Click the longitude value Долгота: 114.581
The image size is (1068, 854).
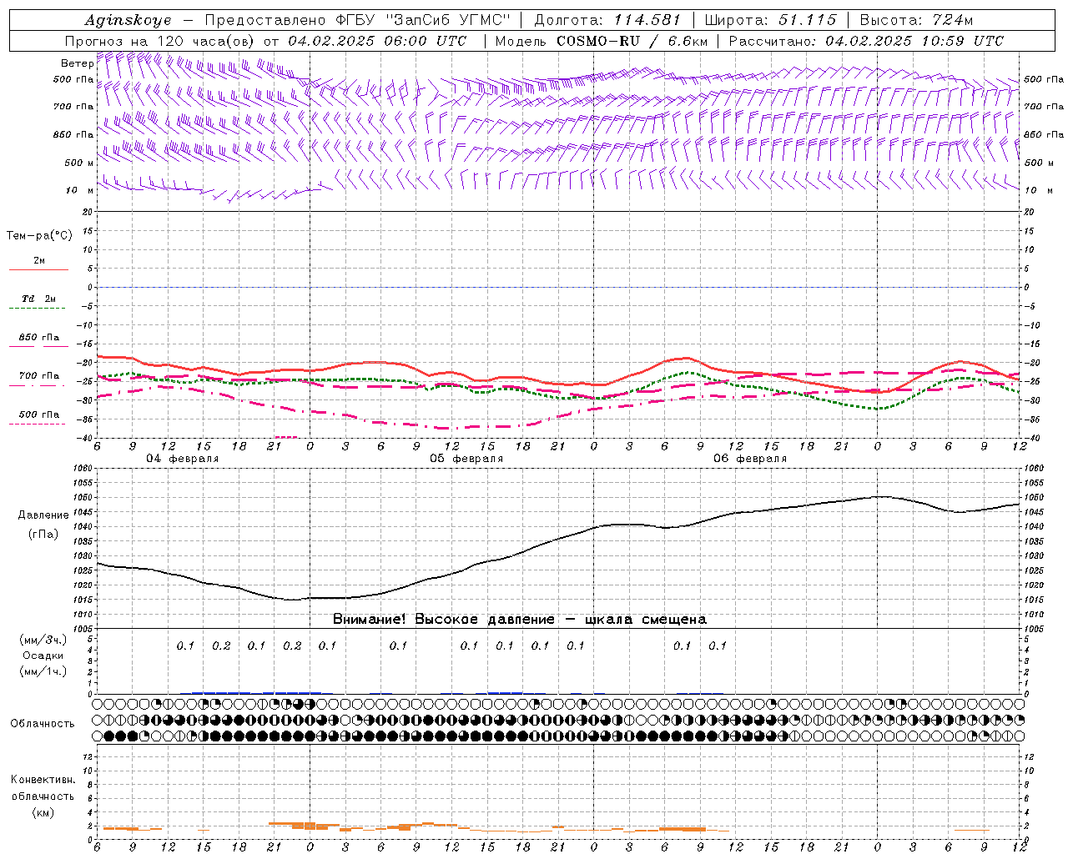pyautogui.click(x=607, y=20)
